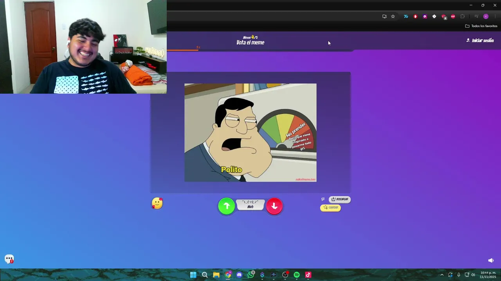The width and height of the screenshot is (501, 281).
Task: Click the Stan Smith meme image
Action: tap(250, 133)
